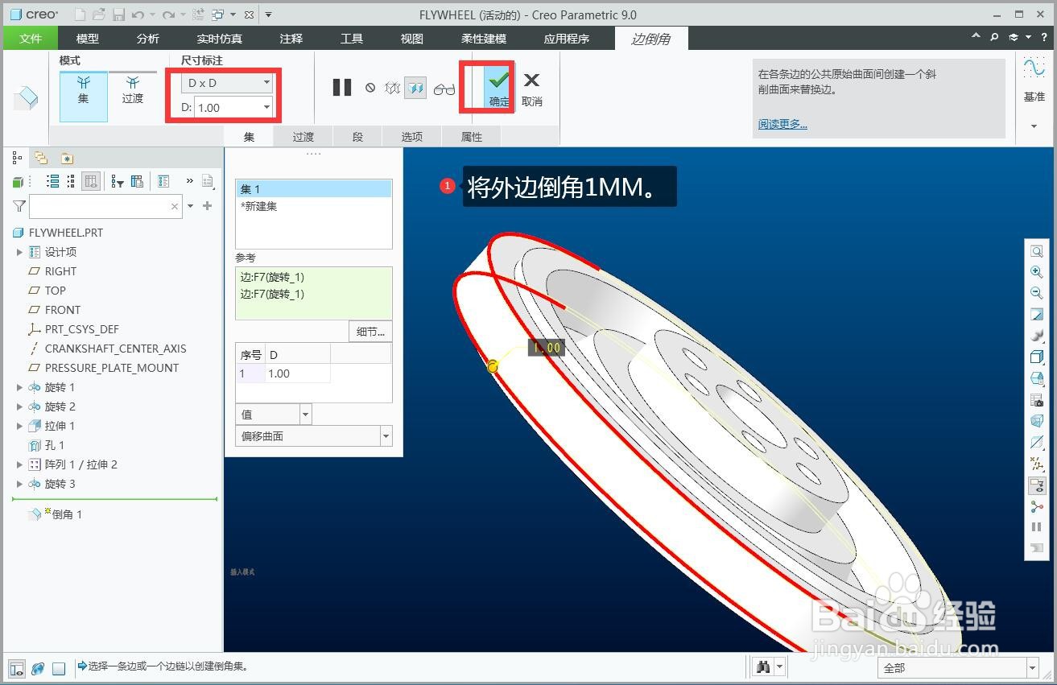Expand the D value dropdown arrow
This screenshot has height=685, width=1057.
click(266, 107)
